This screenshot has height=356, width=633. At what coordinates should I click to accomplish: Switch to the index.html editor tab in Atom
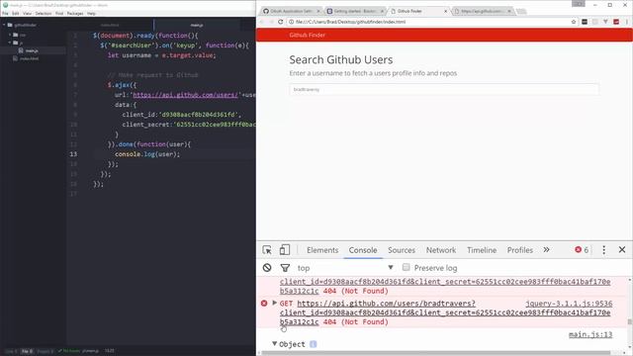110,25
